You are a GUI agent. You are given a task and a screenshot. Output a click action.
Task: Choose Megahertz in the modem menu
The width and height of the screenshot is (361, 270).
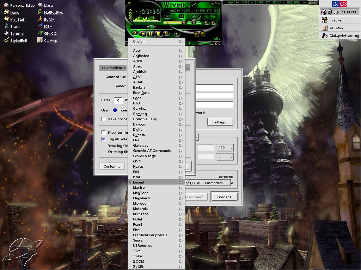click(157, 198)
